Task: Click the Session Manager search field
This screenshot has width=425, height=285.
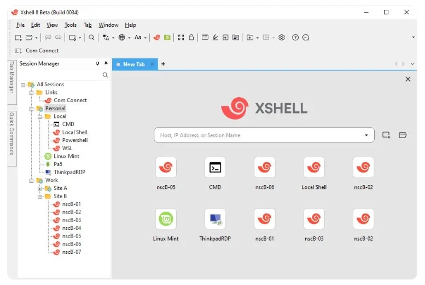Action: coord(60,75)
